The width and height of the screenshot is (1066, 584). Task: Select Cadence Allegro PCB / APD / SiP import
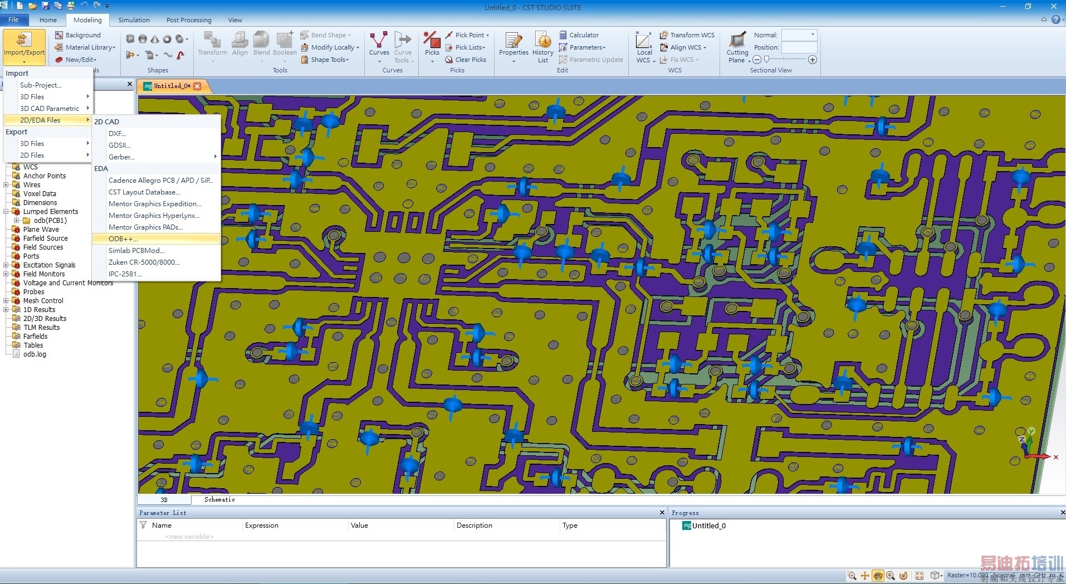click(157, 181)
